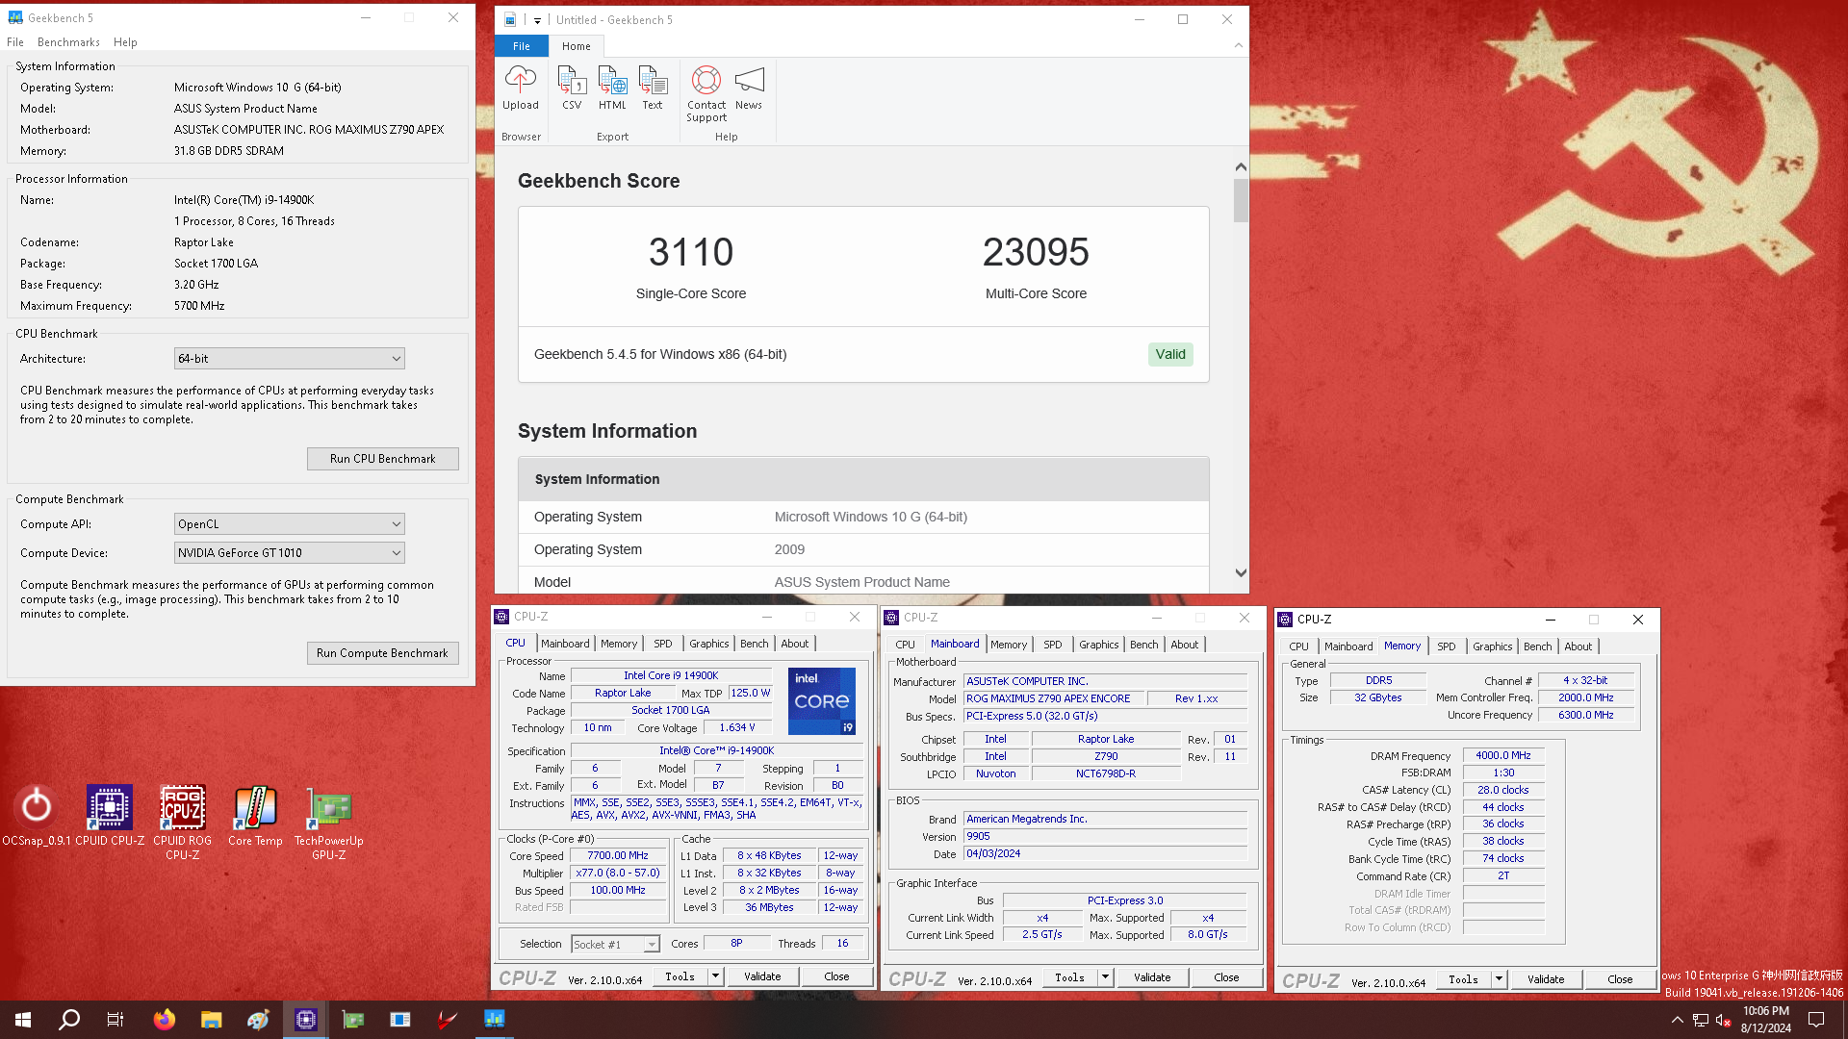Open the News icon in ribbon

749,89
